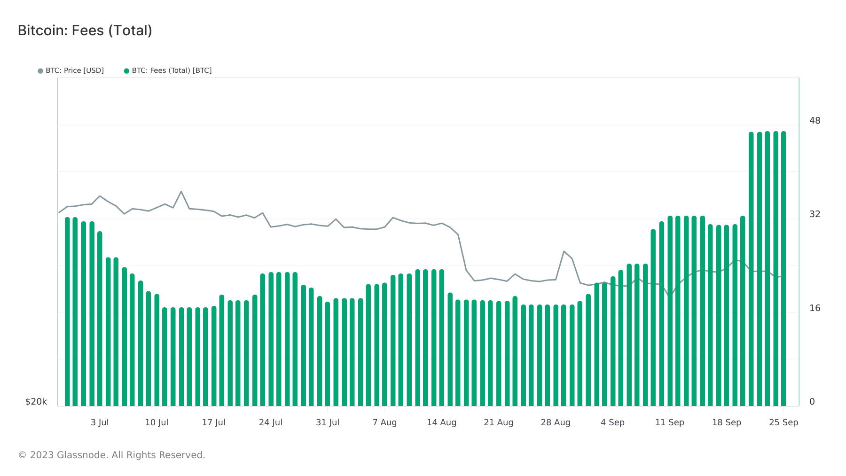Click the 7 Aug date label
Viewport: 846px width, 476px height.
click(x=385, y=422)
